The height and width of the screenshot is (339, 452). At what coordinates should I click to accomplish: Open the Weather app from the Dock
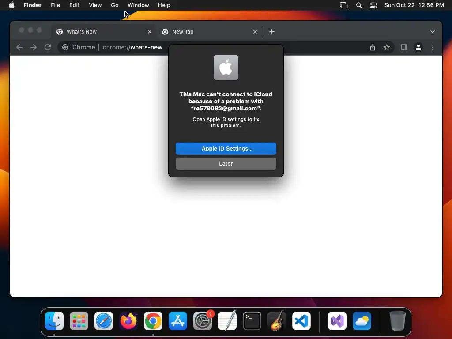(x=362, y=321)
